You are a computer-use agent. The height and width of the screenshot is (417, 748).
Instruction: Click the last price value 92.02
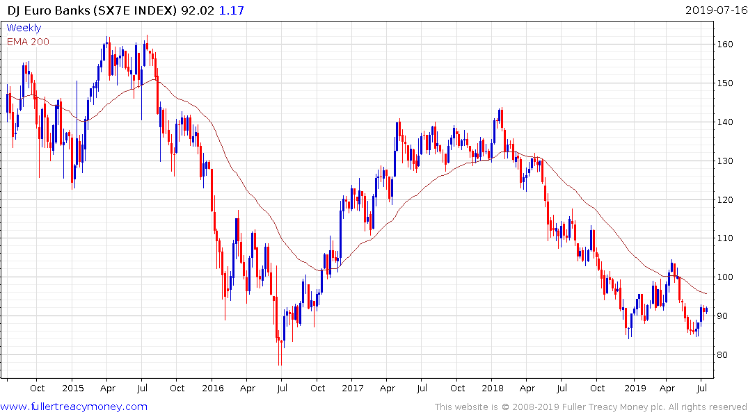[198, 10]
